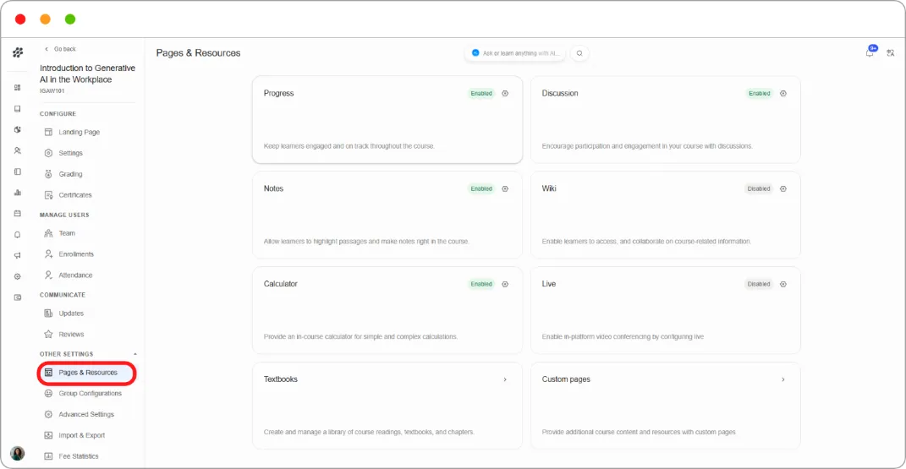
Task: Collapse the Other Settings section caret
Action: click(135, 354)
